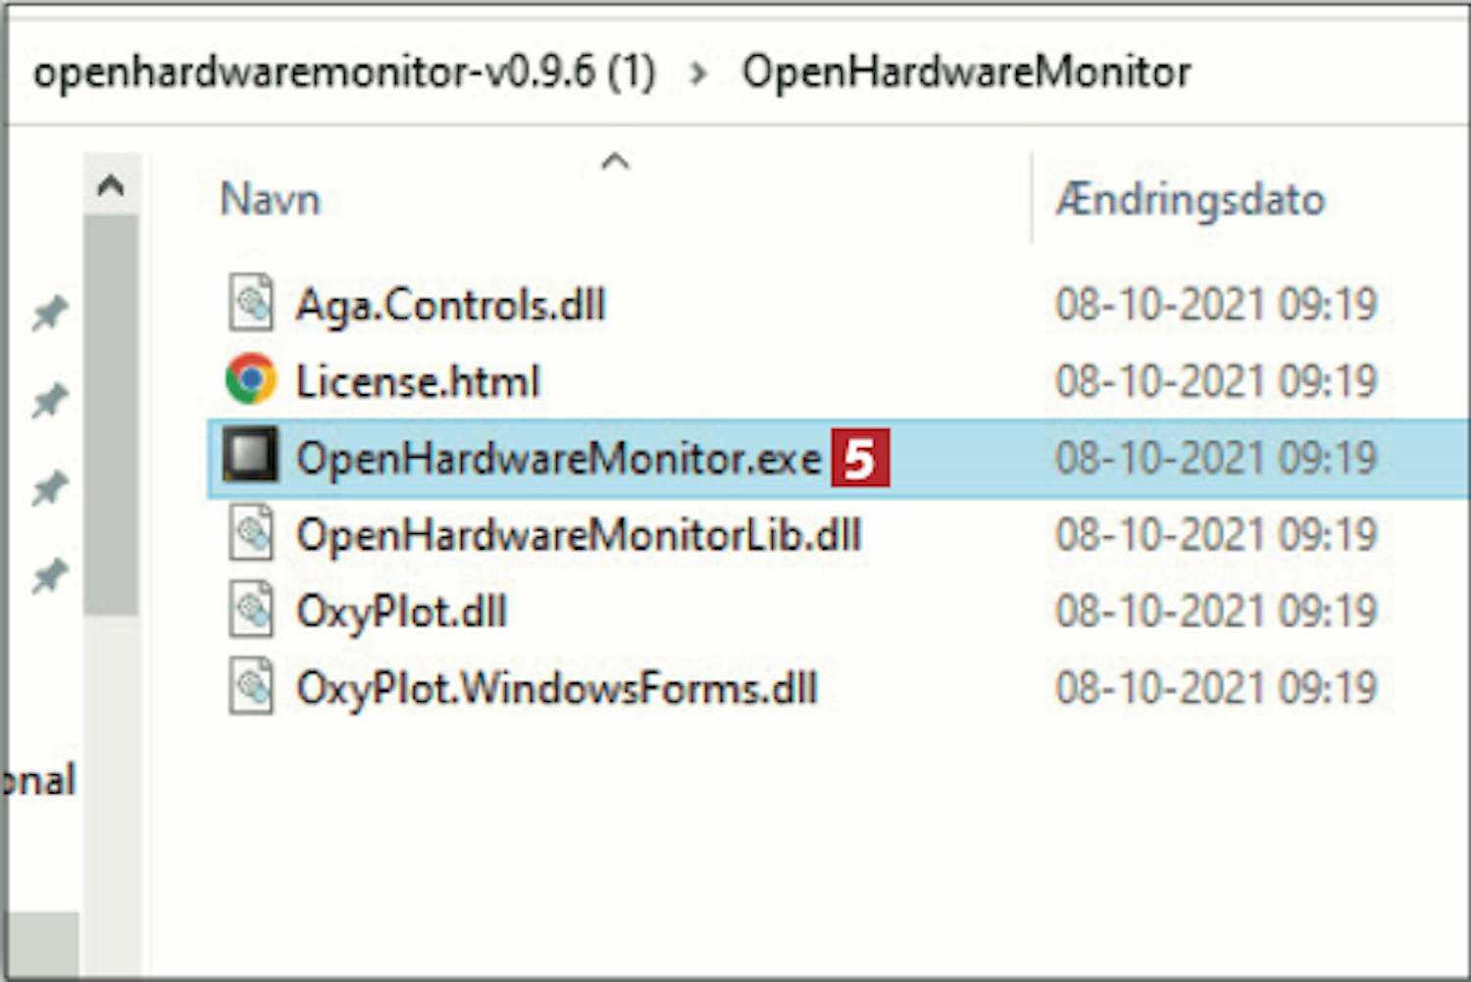1471x982 pixels.
Task: Click the OxyPlot.WindowsForms.dll file icon
Action: [251, 686]
